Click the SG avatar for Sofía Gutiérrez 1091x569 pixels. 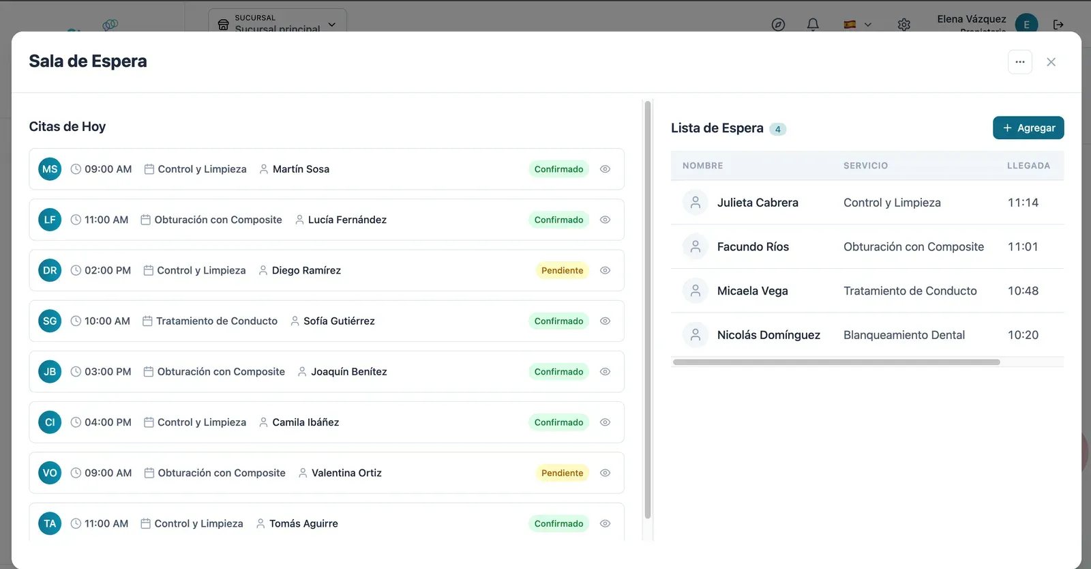tap(50, 321)
